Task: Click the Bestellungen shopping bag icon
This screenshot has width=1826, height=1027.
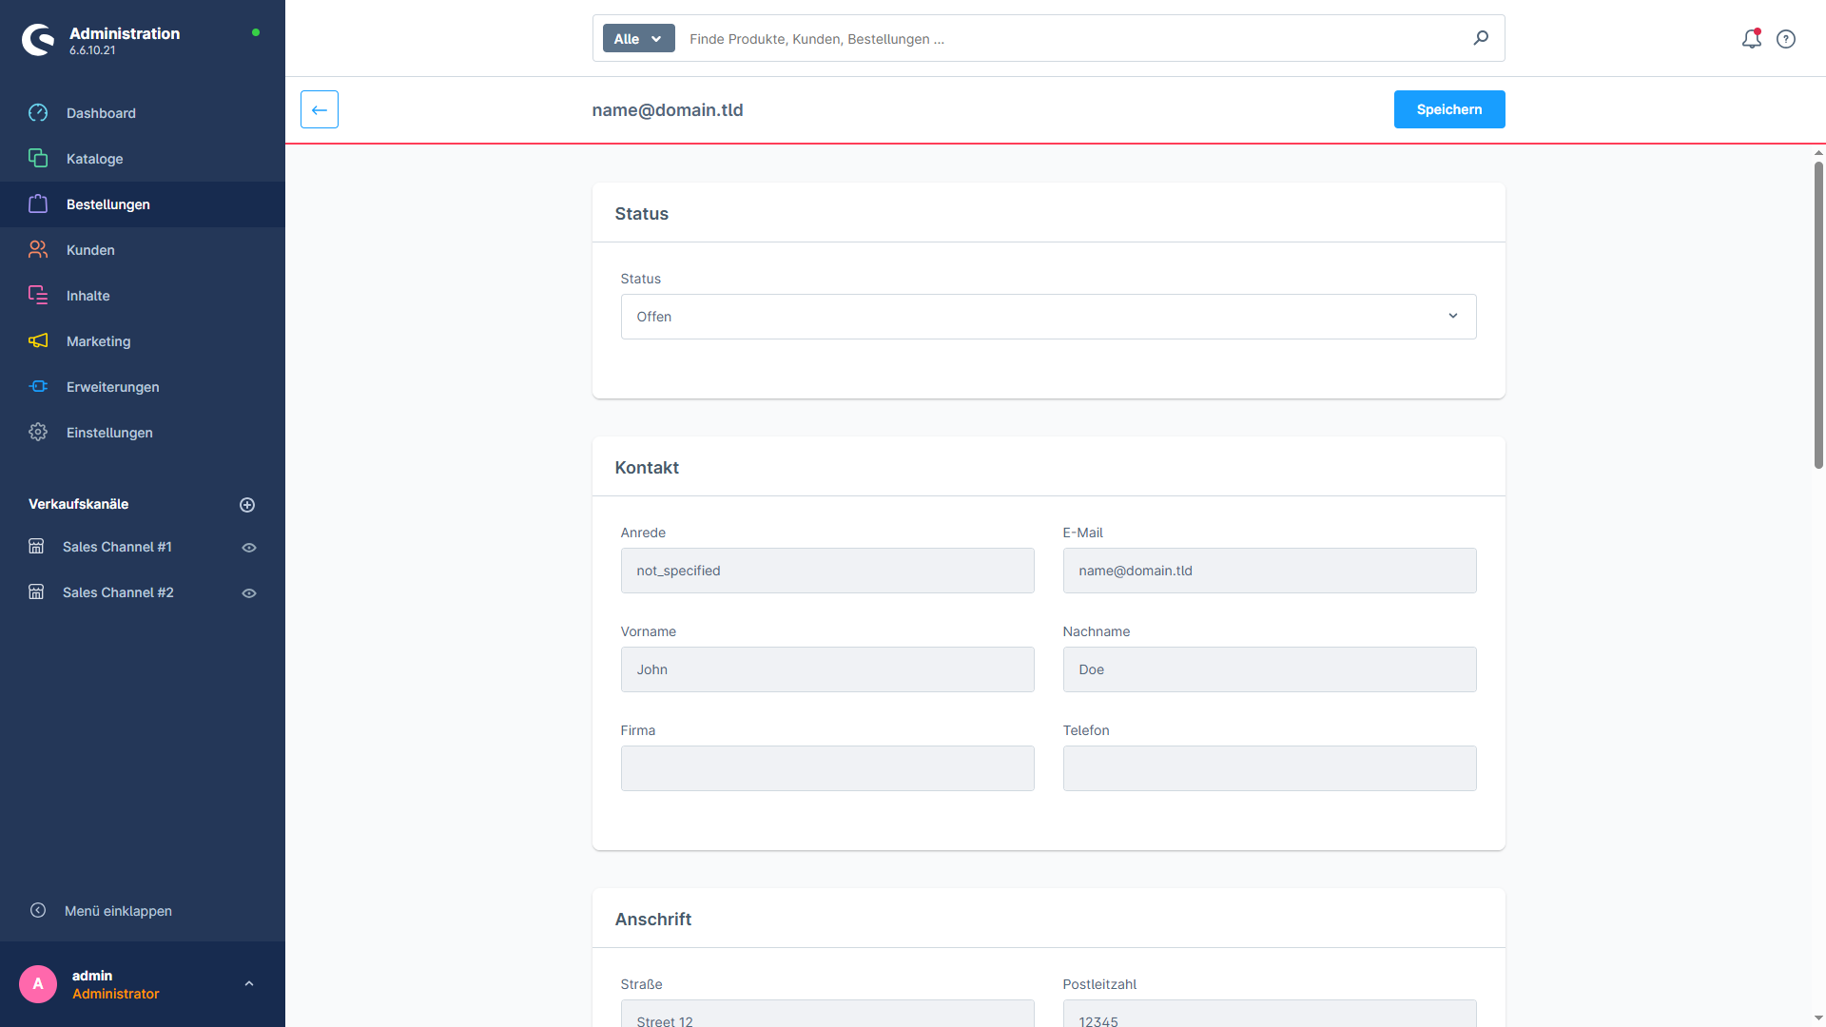Action: pyautogui.click(x=38, y=204)
